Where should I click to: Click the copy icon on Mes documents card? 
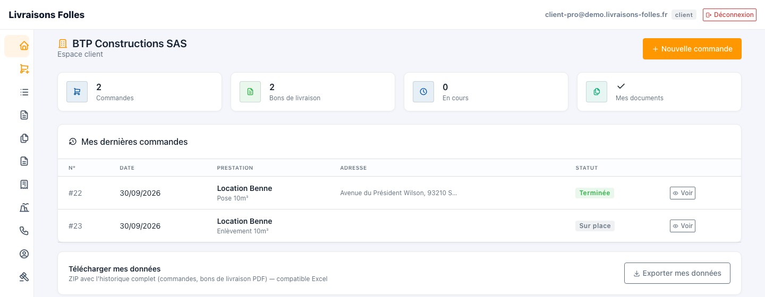point(597,92)
